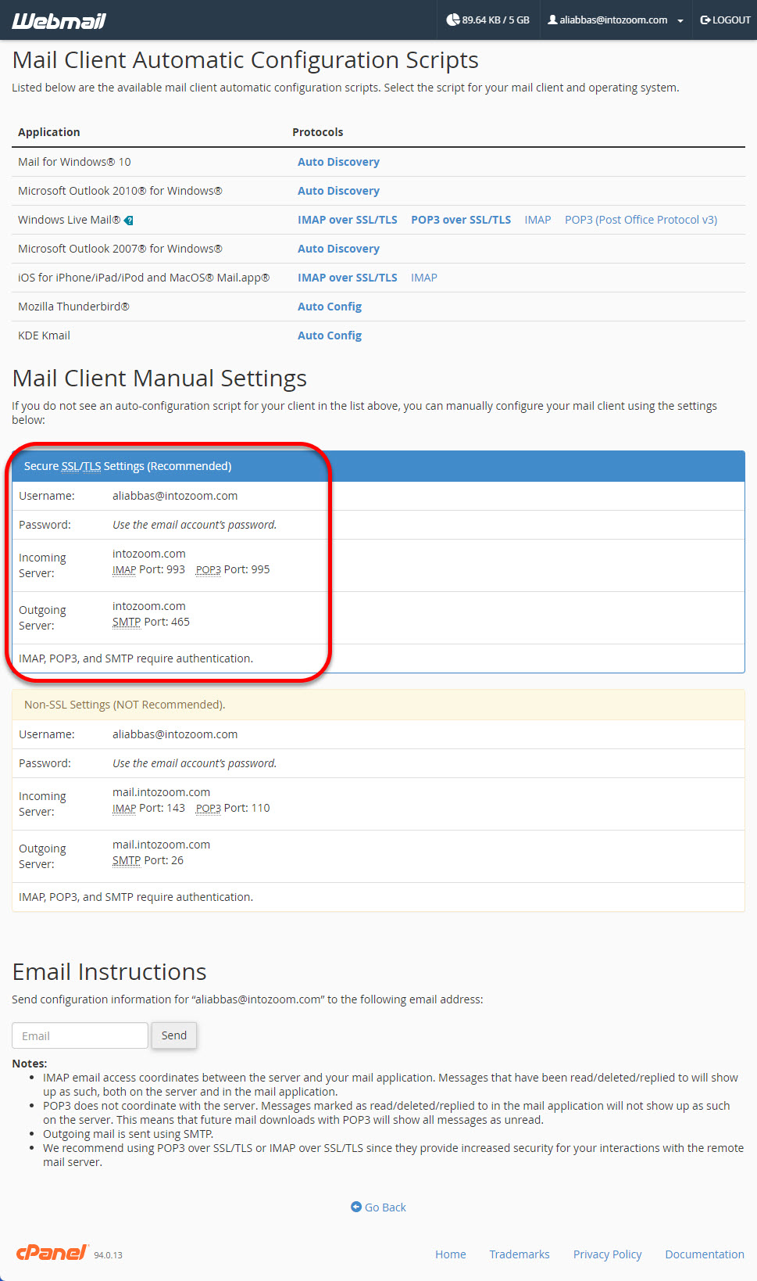Viewport: 757px width, 1281px height.
Task: Click the version number 94.0.13
Action: pyautogui.click(x=108, y=1255)
